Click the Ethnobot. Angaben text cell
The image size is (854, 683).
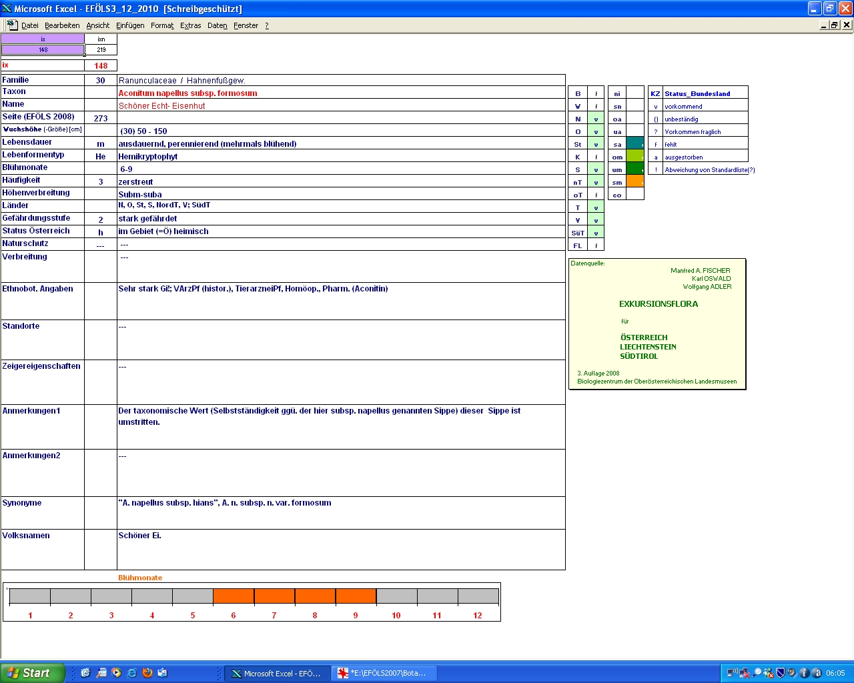[x=341, y=301]
